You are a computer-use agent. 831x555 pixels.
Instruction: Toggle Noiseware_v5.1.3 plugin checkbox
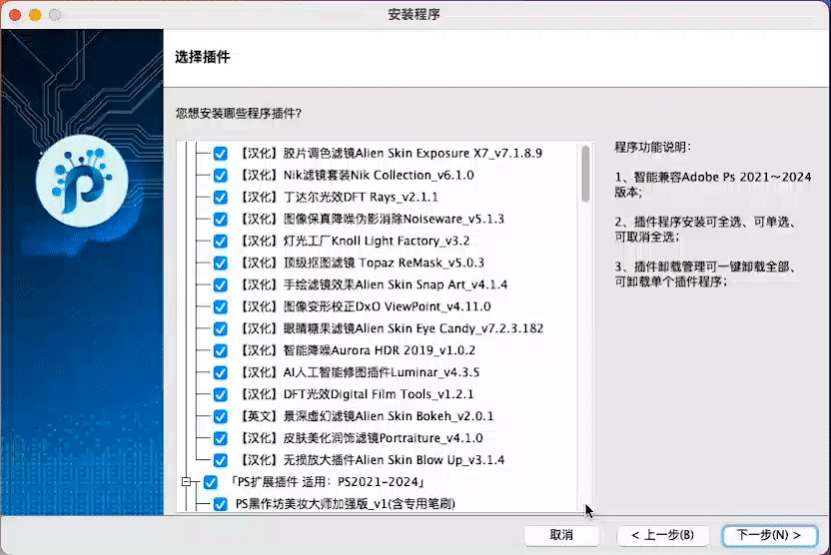(221, 220)
